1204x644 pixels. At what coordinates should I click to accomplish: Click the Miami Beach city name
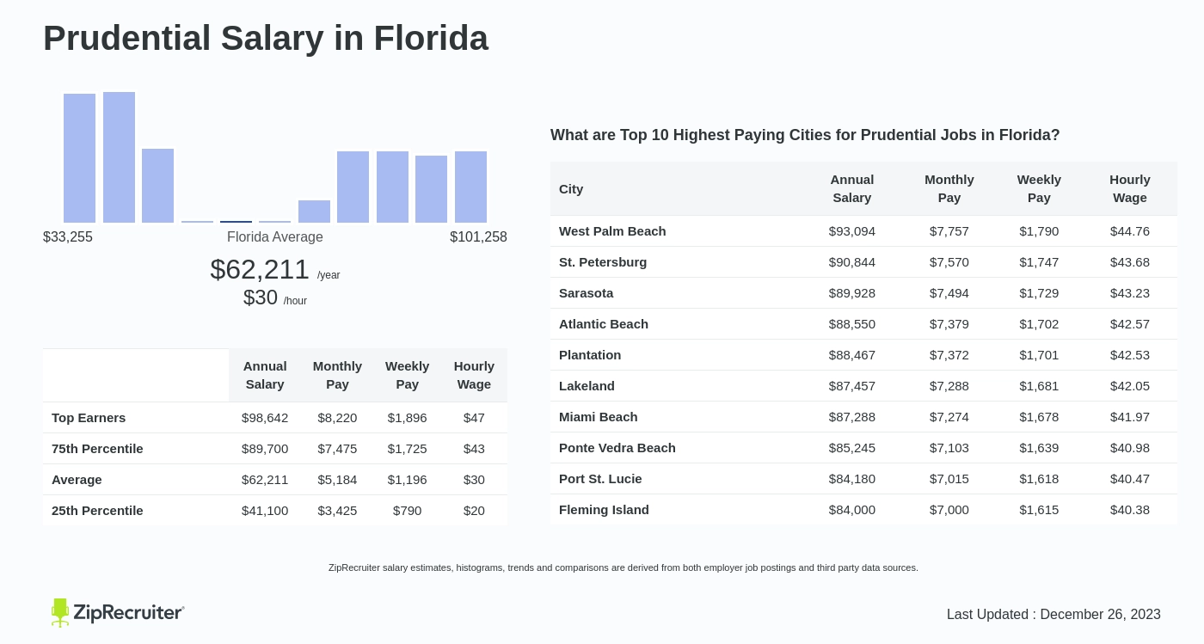coord(599,417)
